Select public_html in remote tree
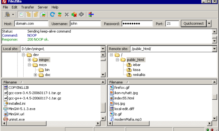219x131 pixels. point(136,60)
